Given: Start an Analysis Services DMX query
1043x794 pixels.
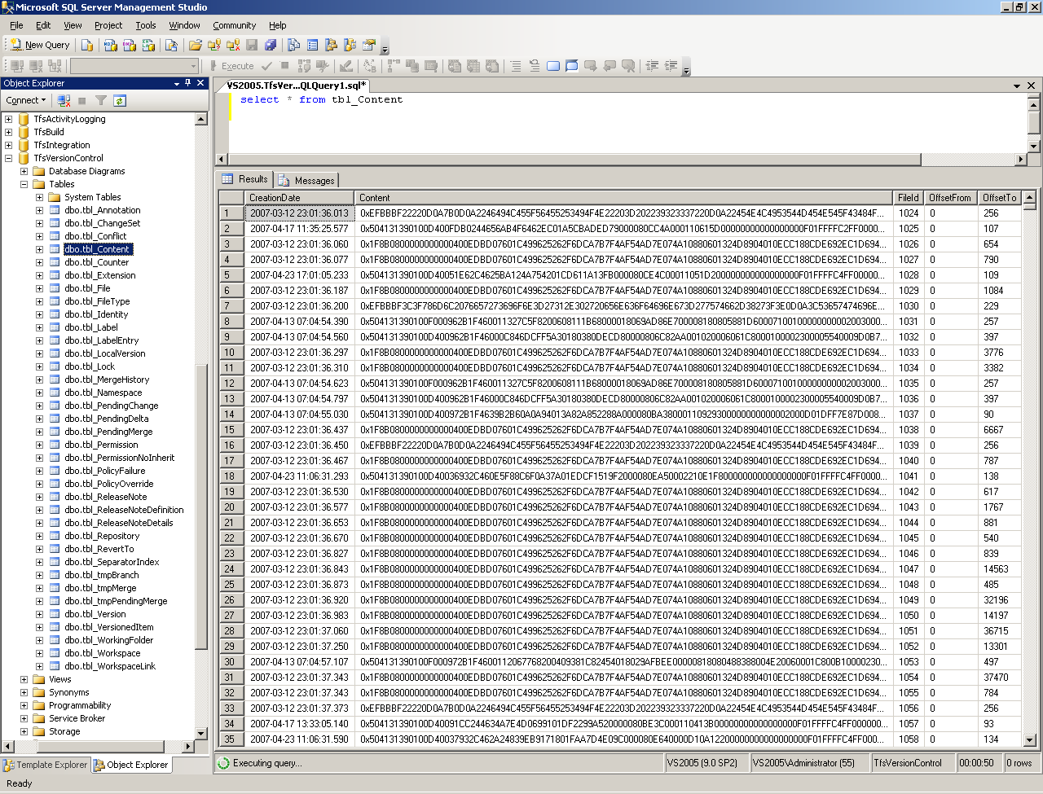Looking at the screenshot, I should pos(129,45).
